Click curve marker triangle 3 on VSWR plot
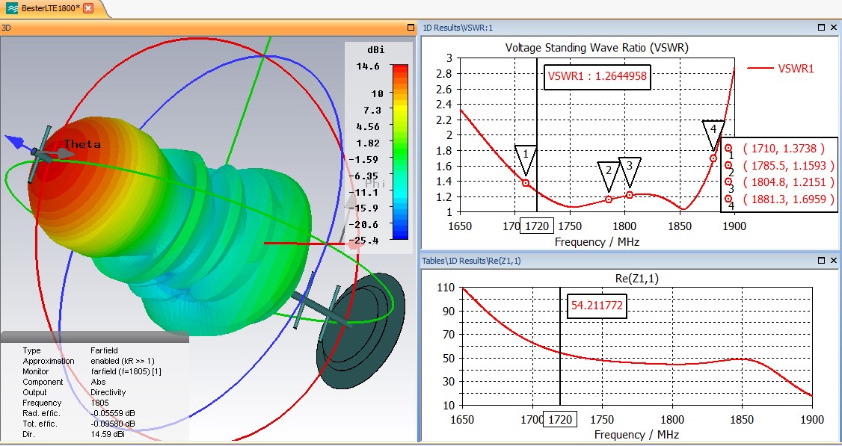The height and width of the screenshot is (446, 842). pos(630,169)
